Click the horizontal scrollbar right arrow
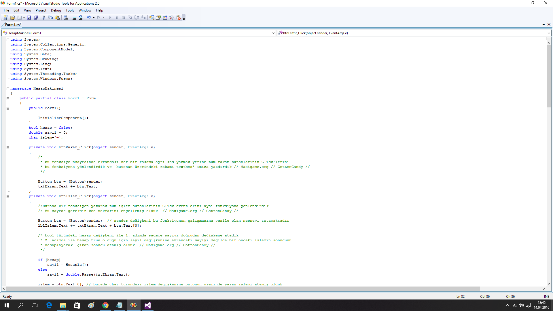 point(544,289)
